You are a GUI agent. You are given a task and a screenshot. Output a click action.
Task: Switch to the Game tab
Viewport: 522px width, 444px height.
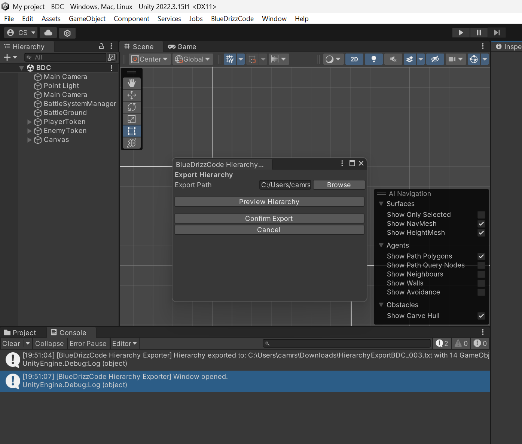point(182,46)
